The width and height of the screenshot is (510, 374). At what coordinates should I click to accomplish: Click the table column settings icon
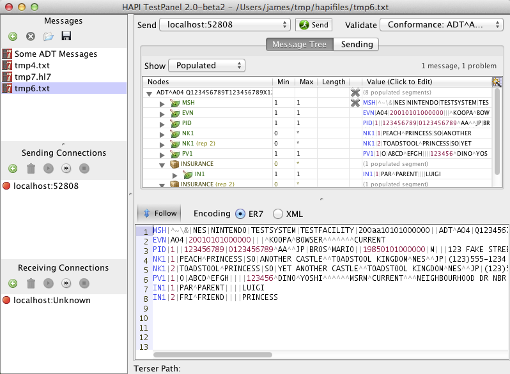coord(497,82)
